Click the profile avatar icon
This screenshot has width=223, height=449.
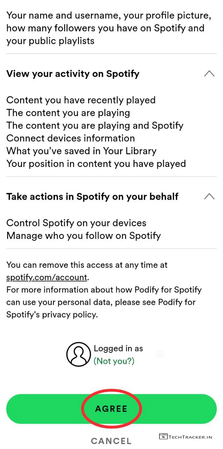pyautogui.click(x=78, y=354)
